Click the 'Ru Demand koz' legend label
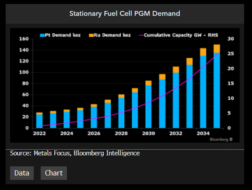 coord(112,35)
